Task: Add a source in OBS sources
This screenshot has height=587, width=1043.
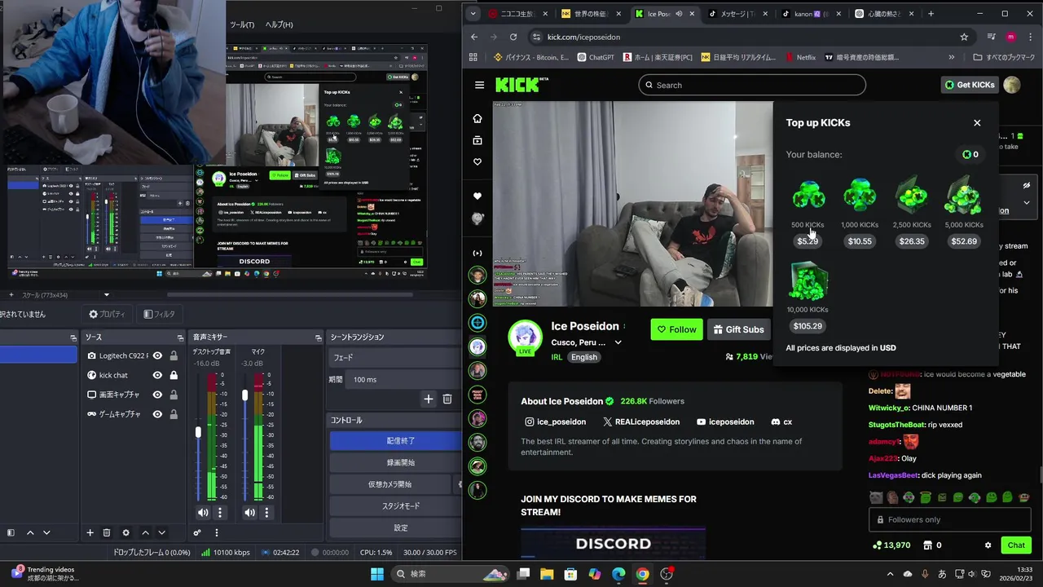Action: point(90,533)
